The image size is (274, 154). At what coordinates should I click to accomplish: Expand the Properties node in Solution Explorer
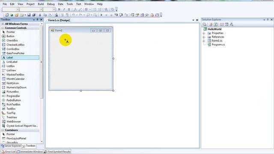pyautogui.click(x=204, y=33)
